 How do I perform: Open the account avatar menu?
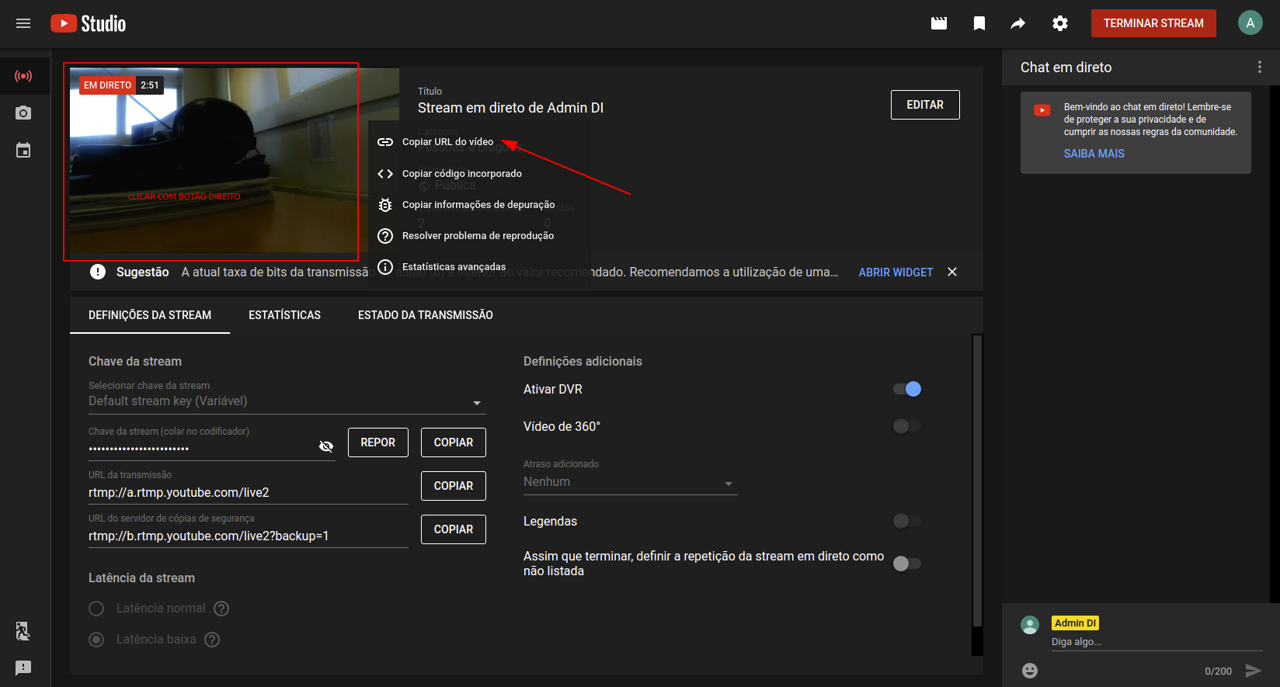click(1250, 23)
